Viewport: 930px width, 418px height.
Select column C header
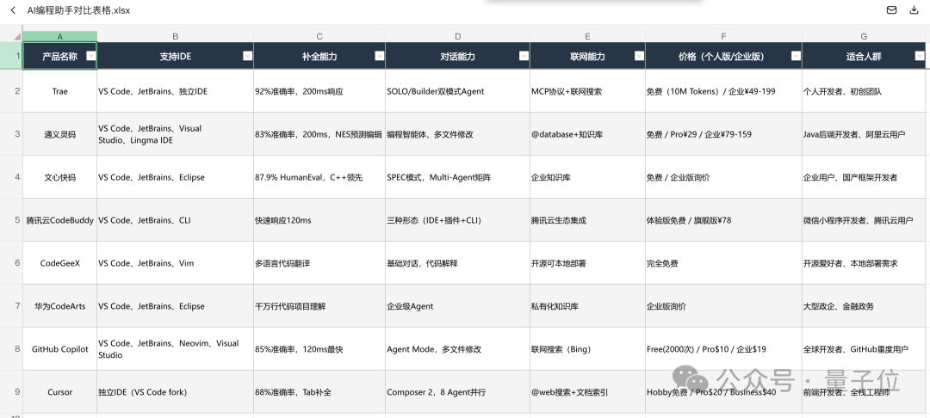[x=319, y=37]
